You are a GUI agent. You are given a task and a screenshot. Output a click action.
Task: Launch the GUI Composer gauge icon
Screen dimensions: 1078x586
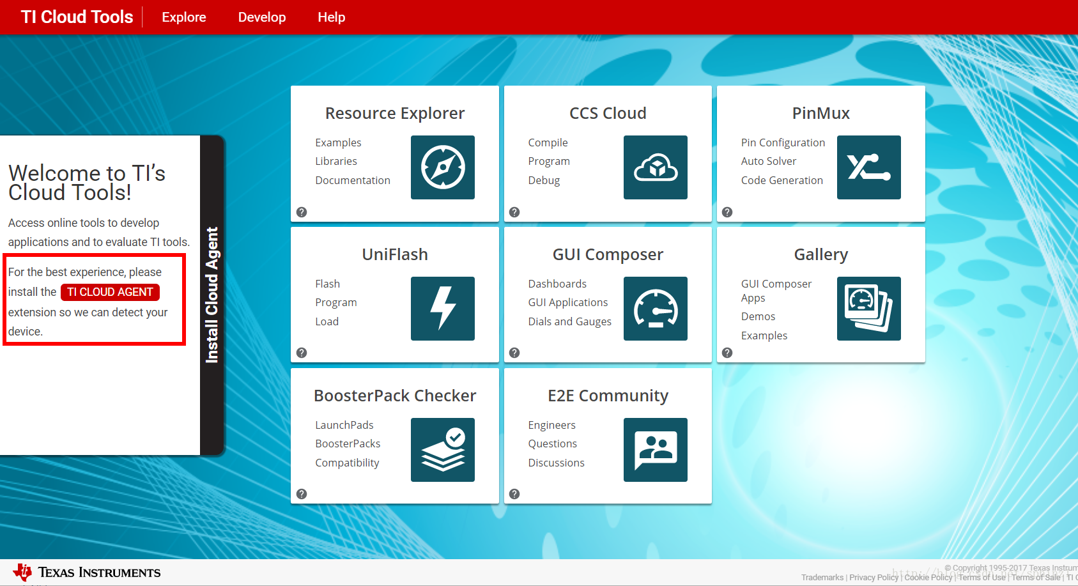click(x=656, y=309)
